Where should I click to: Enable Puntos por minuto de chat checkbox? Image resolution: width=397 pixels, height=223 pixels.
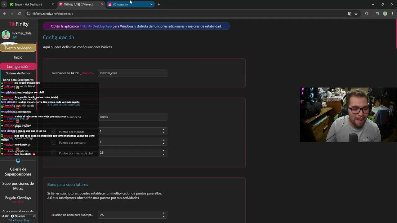54,153
